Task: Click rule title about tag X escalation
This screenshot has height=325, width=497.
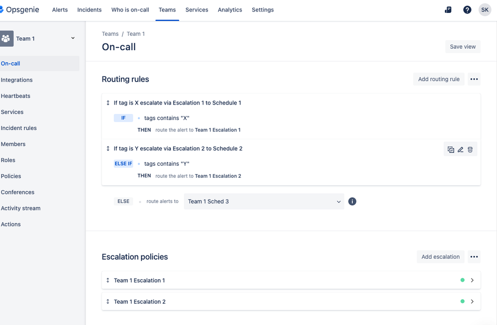Action: 178,103
